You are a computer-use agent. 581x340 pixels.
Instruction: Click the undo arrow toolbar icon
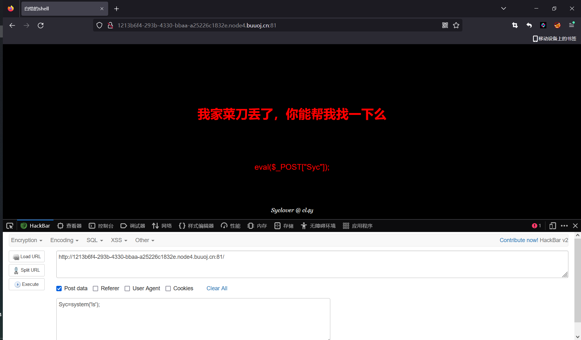click(529, 25)
